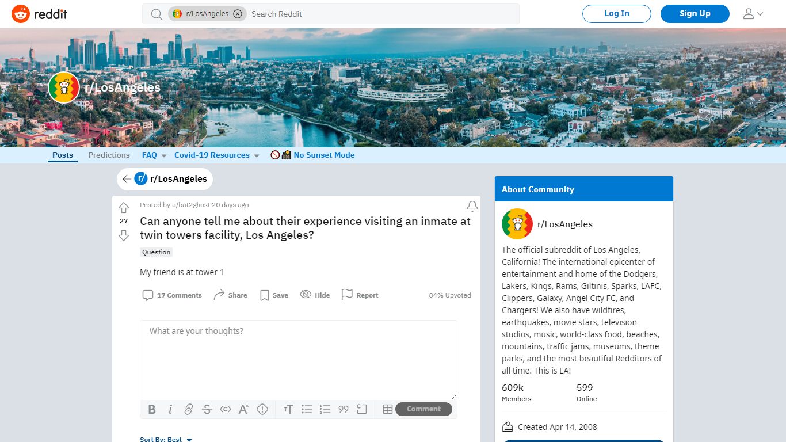Viewport: 786px width, 442px height.
Task: Switch to the Predictions tab
Action: click(109, 155)
